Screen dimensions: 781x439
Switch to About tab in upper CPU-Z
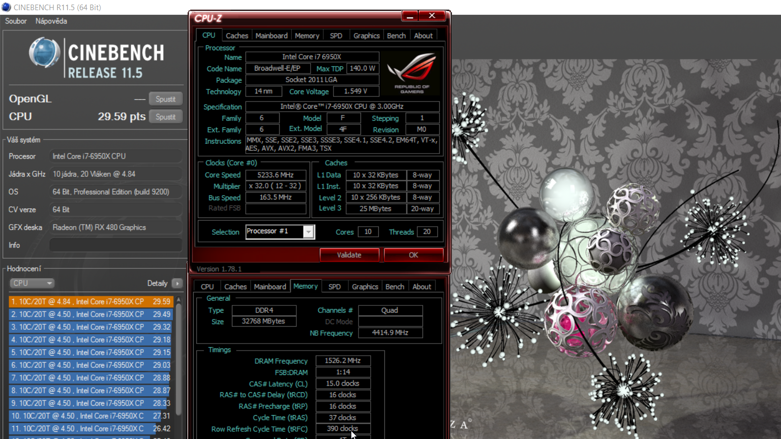424,36
